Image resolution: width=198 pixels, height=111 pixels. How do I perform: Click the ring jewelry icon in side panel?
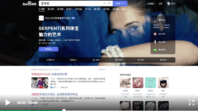click(155, 34)
